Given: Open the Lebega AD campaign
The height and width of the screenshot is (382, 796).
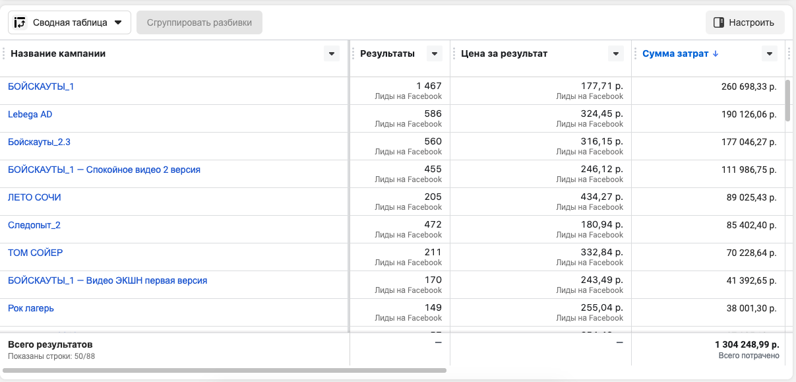Looking at the screenshot, I should pyautogui.click(x=30, y=114).
